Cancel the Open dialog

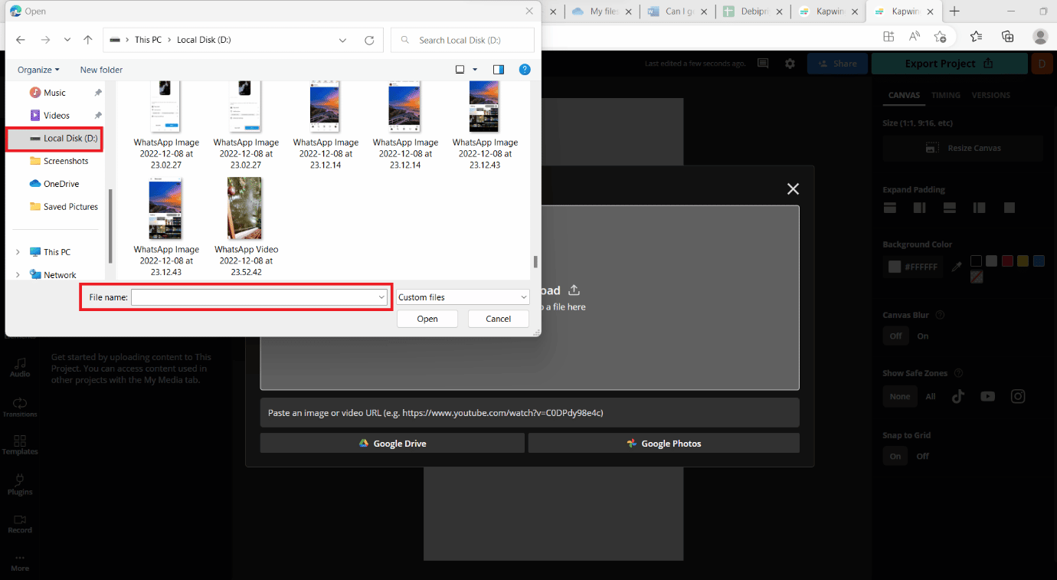tap(499, 319)
